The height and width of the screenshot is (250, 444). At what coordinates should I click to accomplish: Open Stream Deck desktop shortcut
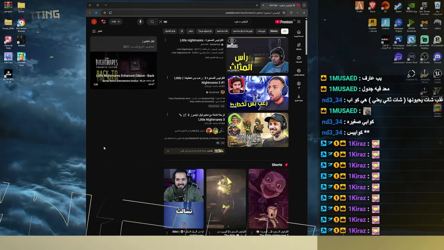coord(411,58)
